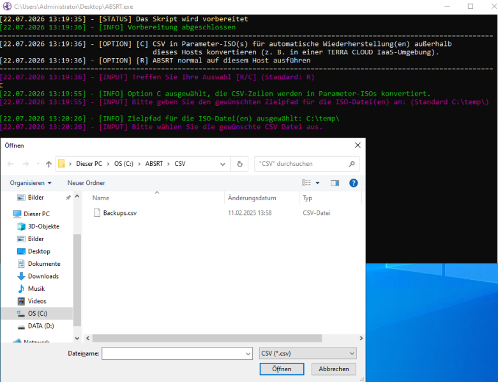Screen dimensions: 498x382
Task: Click the forward navigation arrow
Action: point(26,164)
